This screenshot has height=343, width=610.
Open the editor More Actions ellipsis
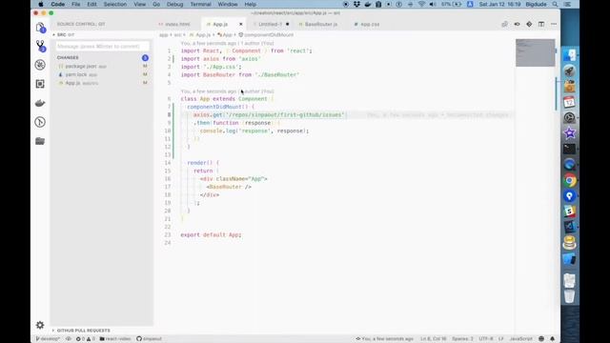pyautogui.click(x=554, y=24)
